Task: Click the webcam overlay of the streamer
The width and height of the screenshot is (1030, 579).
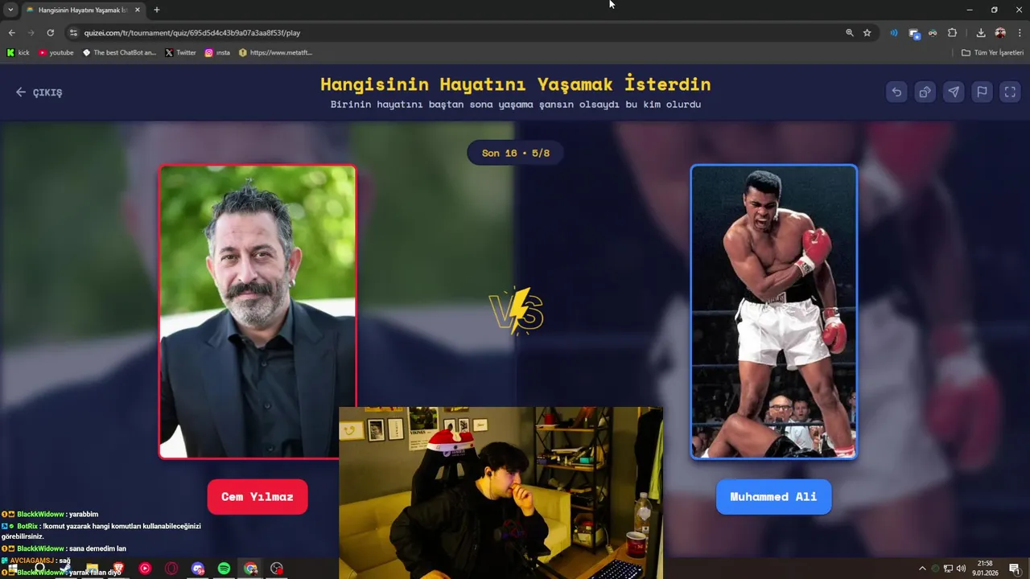Action: [501, 492]
